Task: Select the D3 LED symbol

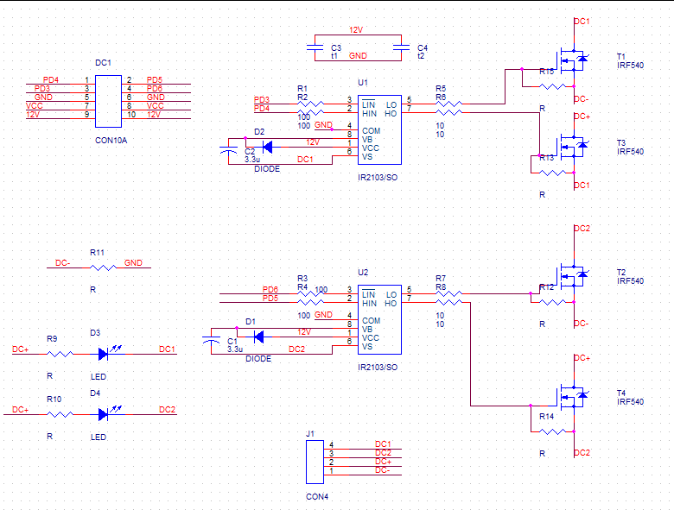Action: [109, 352]
